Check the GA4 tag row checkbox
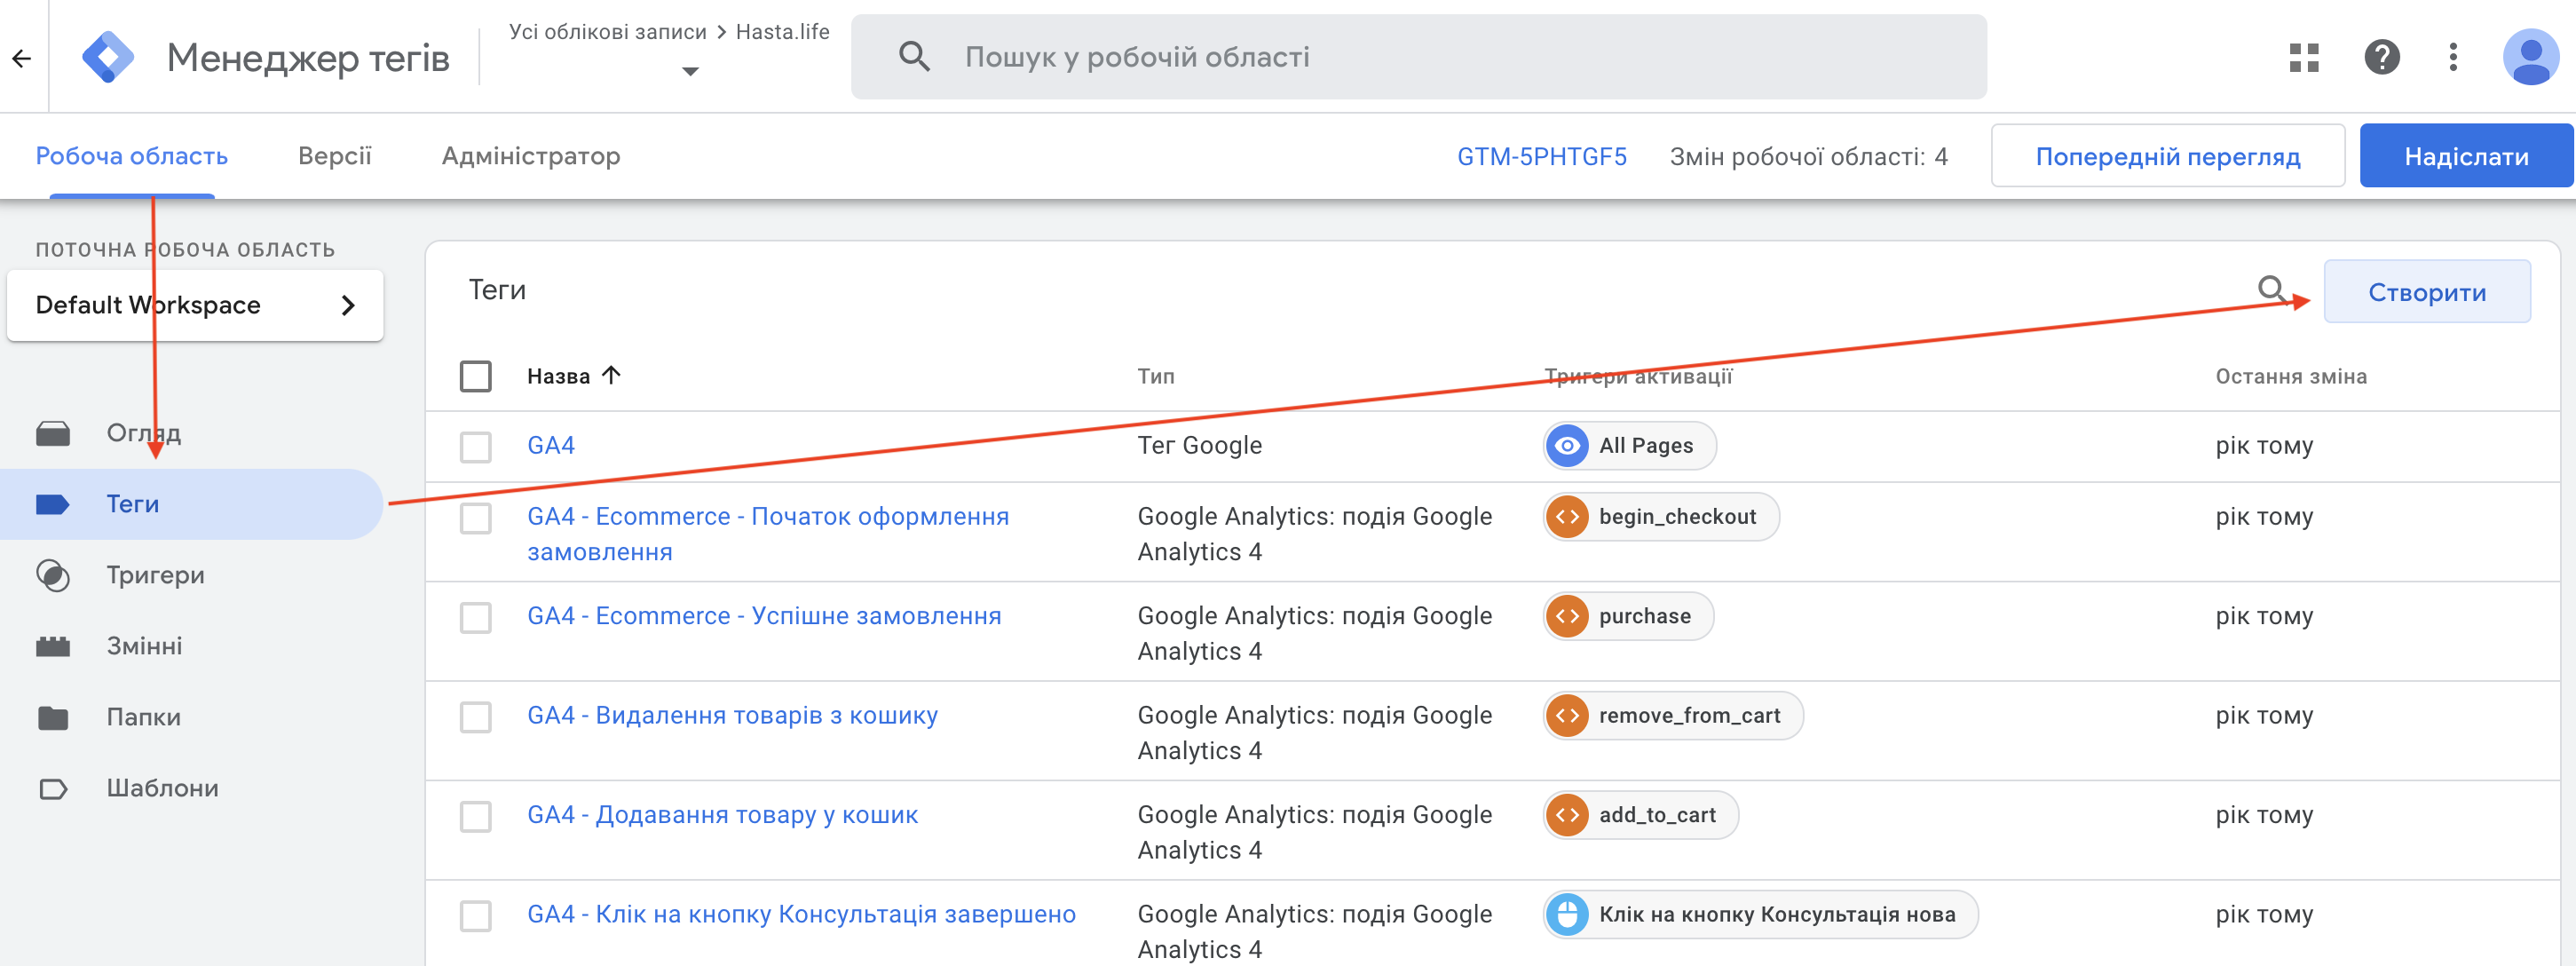 point(476,446)
